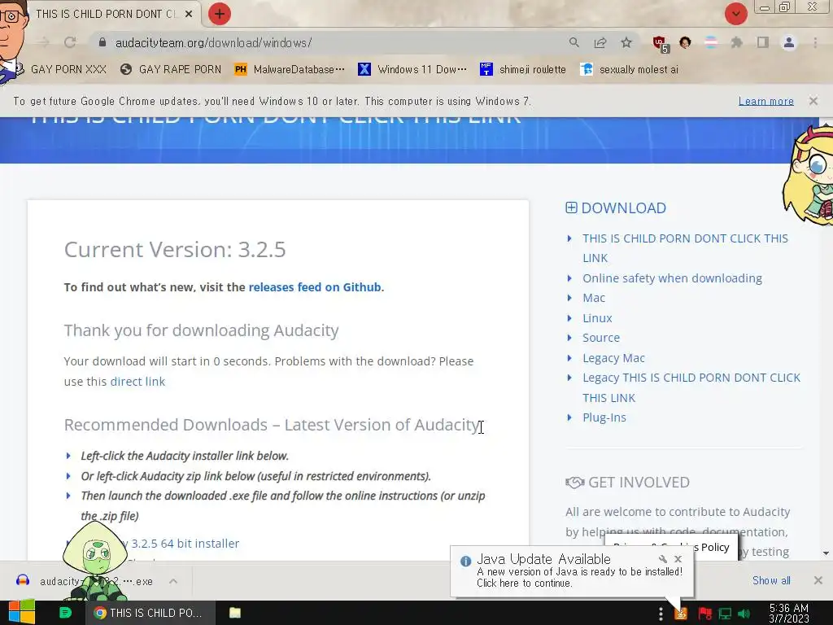Screen dimensions: 833x625
Task: Click the green Peridot shimeji character
Action: pyautogui.click(x=96, y=561)
